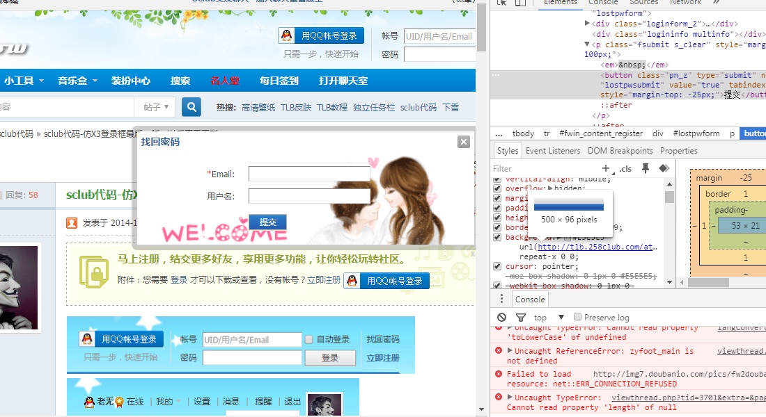This screenshot has width=766, height=417.
Task: Open the Properties tab
Action: coord(678,151)
